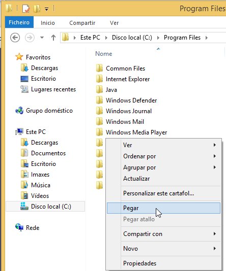This screenshot has height=271, width=226.
Task: Open the Ficheiro tab
Action: (19, 22)
